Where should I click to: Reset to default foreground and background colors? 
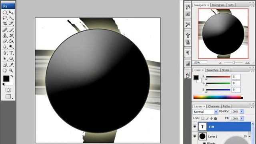coord(4,84)
